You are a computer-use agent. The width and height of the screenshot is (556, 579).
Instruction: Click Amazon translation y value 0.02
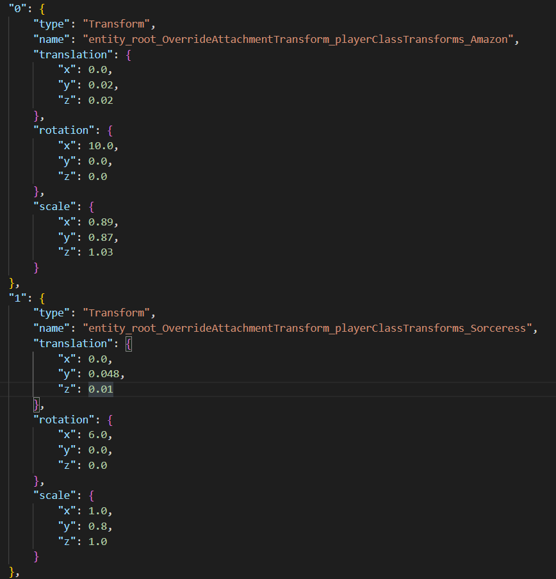(101, 85)
